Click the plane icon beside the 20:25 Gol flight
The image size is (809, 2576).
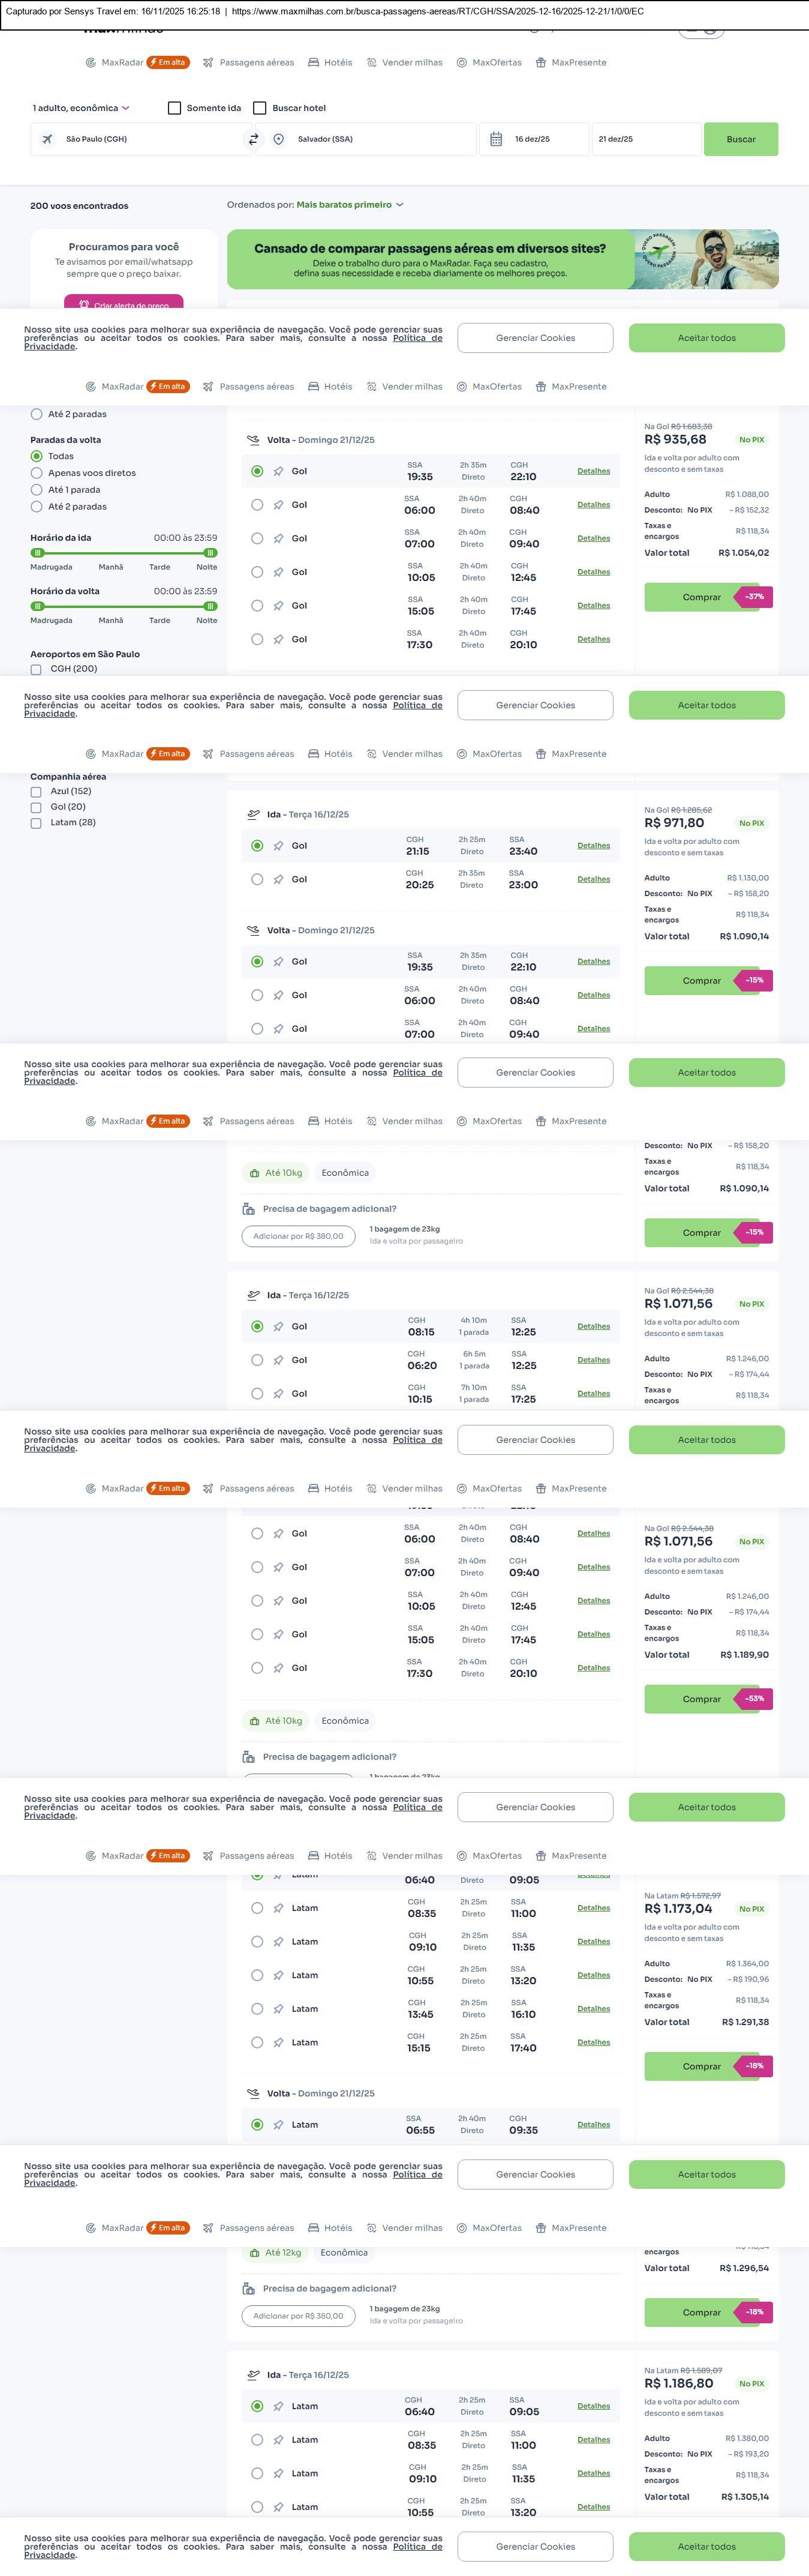coord(279,880)
